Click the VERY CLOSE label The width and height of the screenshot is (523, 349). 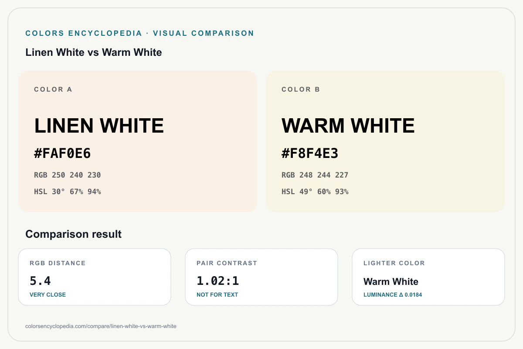(x=48, y=294)
